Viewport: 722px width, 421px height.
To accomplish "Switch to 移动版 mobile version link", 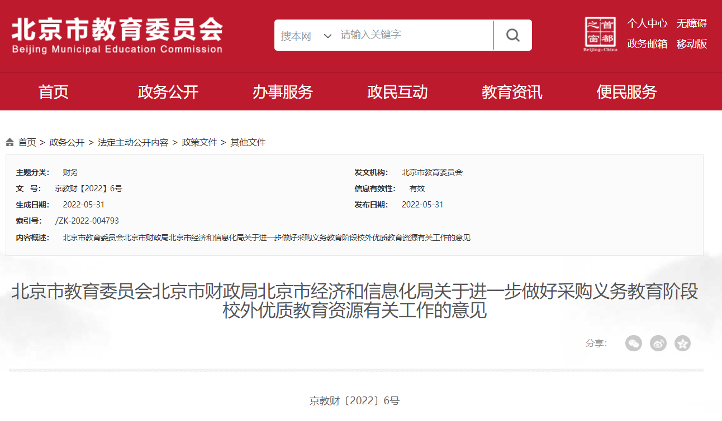I will click(692, 44).
